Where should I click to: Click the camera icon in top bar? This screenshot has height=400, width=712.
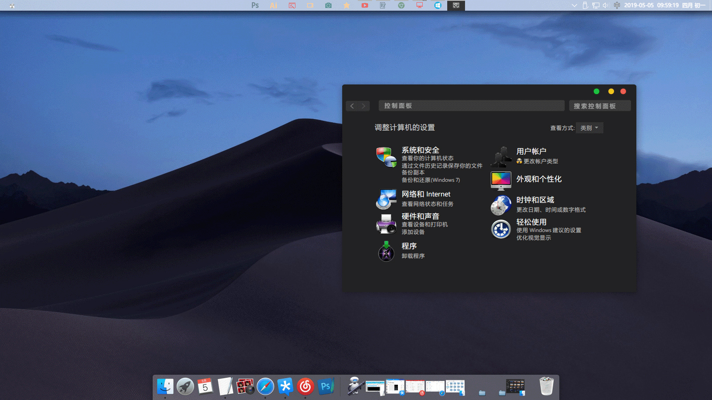point(328,5)
